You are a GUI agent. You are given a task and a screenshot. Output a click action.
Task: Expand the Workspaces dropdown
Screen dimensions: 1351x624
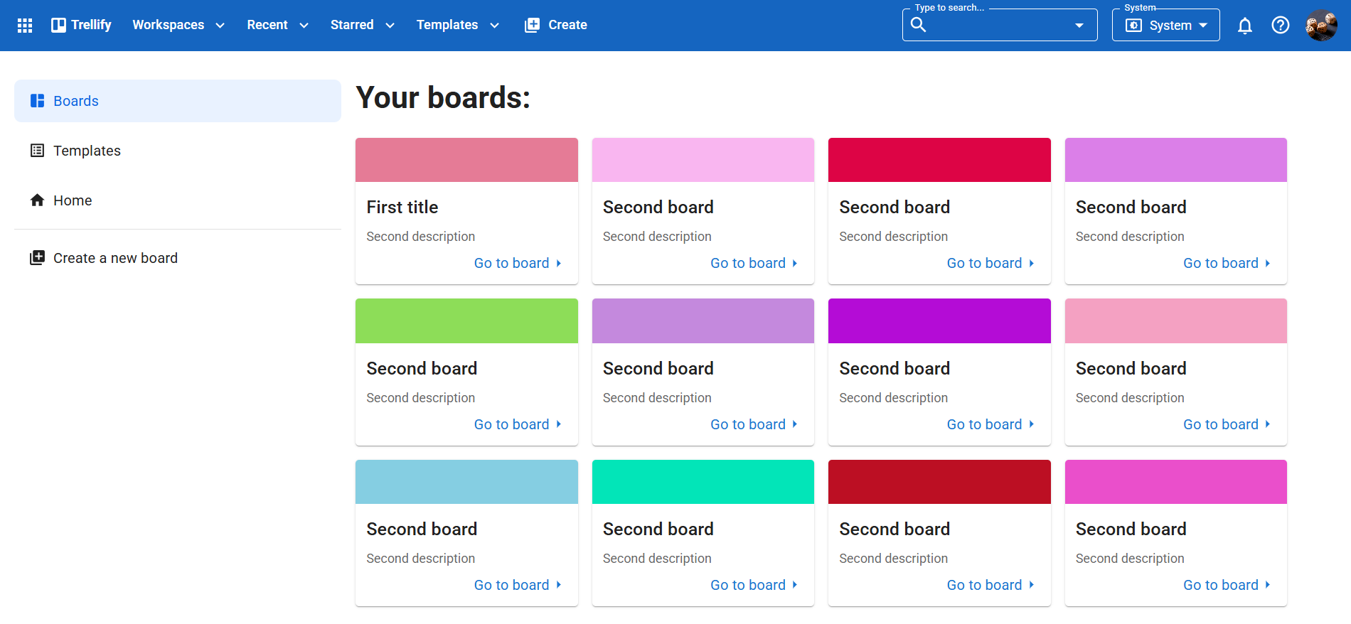(178, 26)
